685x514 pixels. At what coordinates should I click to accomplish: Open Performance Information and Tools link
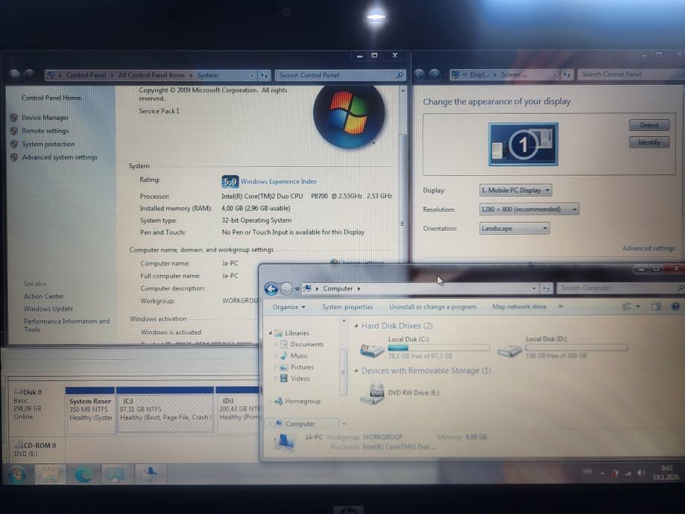pyautogui.click(x=66, y=325)
